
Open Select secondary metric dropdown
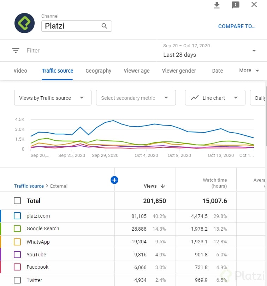click(x=136, y=98)
